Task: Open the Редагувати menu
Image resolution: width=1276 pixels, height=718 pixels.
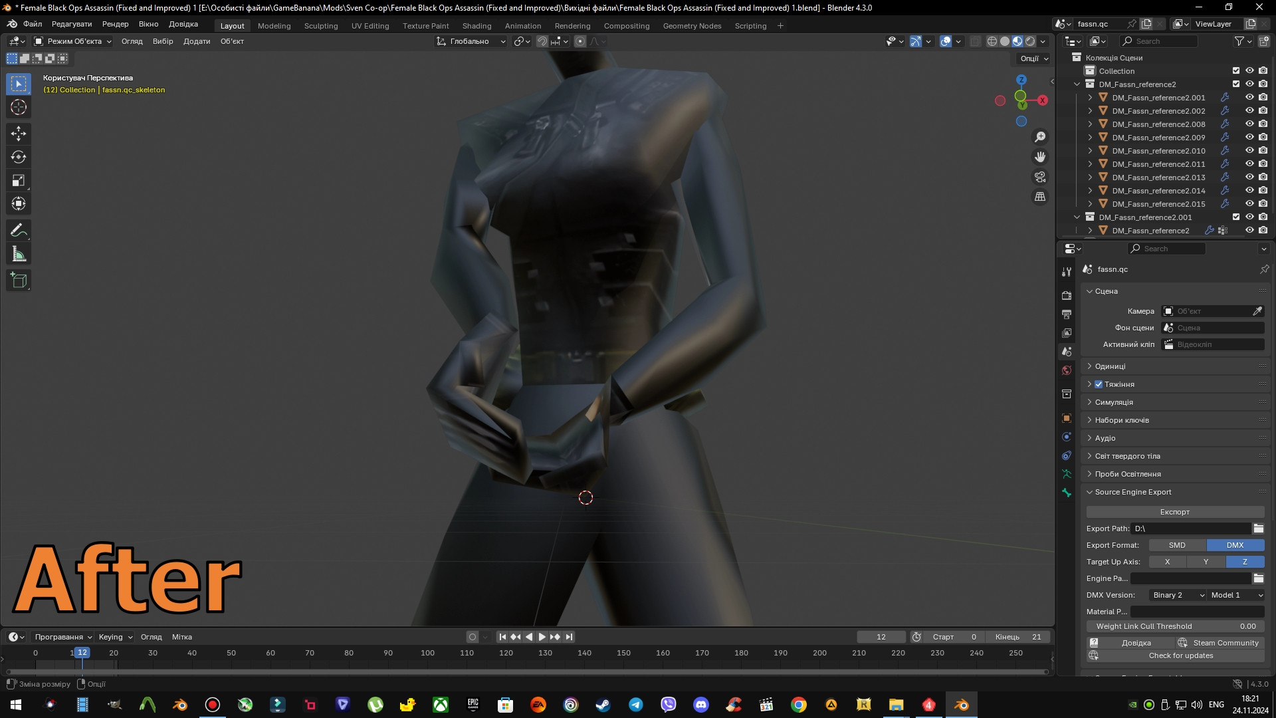Action: tap(72, 24)
